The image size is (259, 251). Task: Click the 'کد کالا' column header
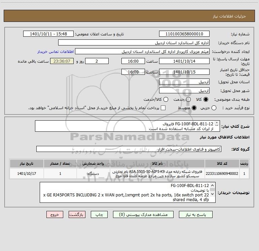coord(222,164)
